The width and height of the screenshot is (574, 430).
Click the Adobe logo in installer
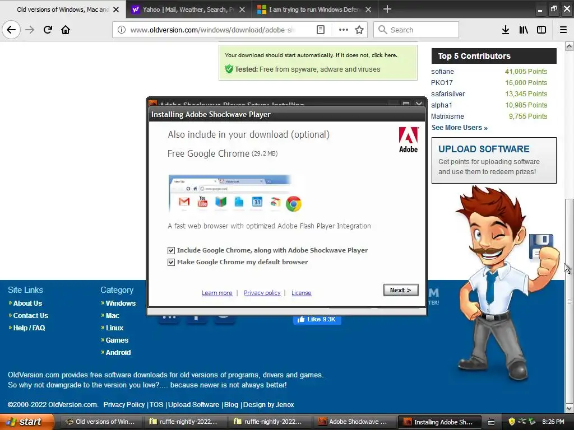[409, 140]
